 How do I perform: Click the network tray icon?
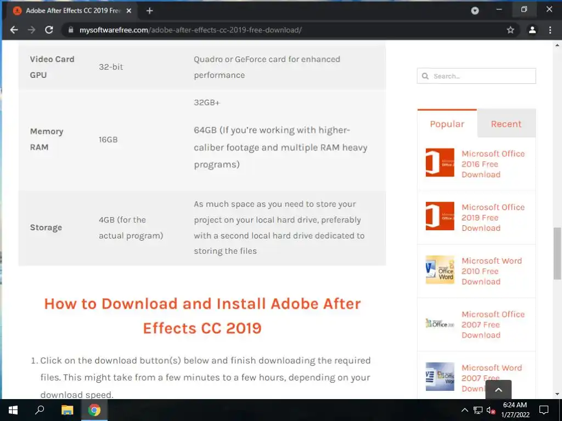click(478, 410)
